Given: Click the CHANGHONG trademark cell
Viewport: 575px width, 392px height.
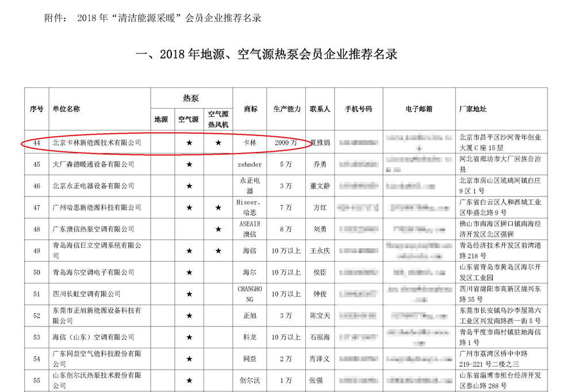Looking at the screenshot, I should click(250, 294).
